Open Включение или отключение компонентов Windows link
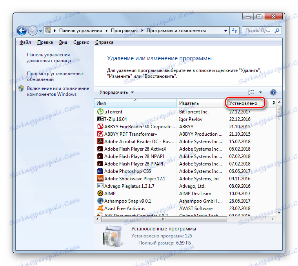This screenshot has height=266, width=298. 58,91
